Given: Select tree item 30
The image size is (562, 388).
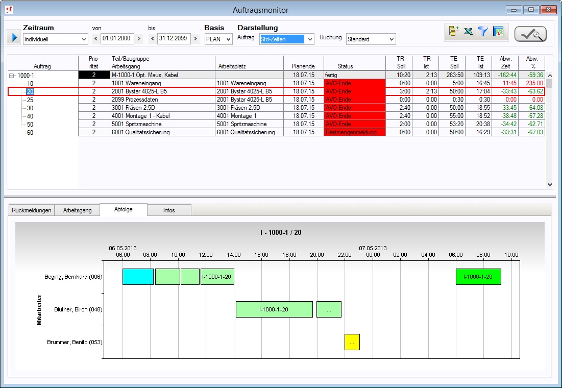Looking at the screenshot, I should click(30, 108).
